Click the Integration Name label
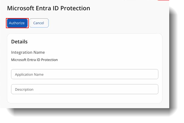Screen dimensions: 184x123 coord(28,52)
